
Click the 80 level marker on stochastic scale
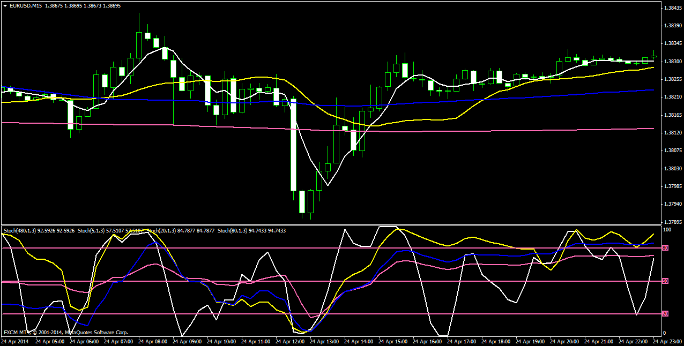[665, 248]
